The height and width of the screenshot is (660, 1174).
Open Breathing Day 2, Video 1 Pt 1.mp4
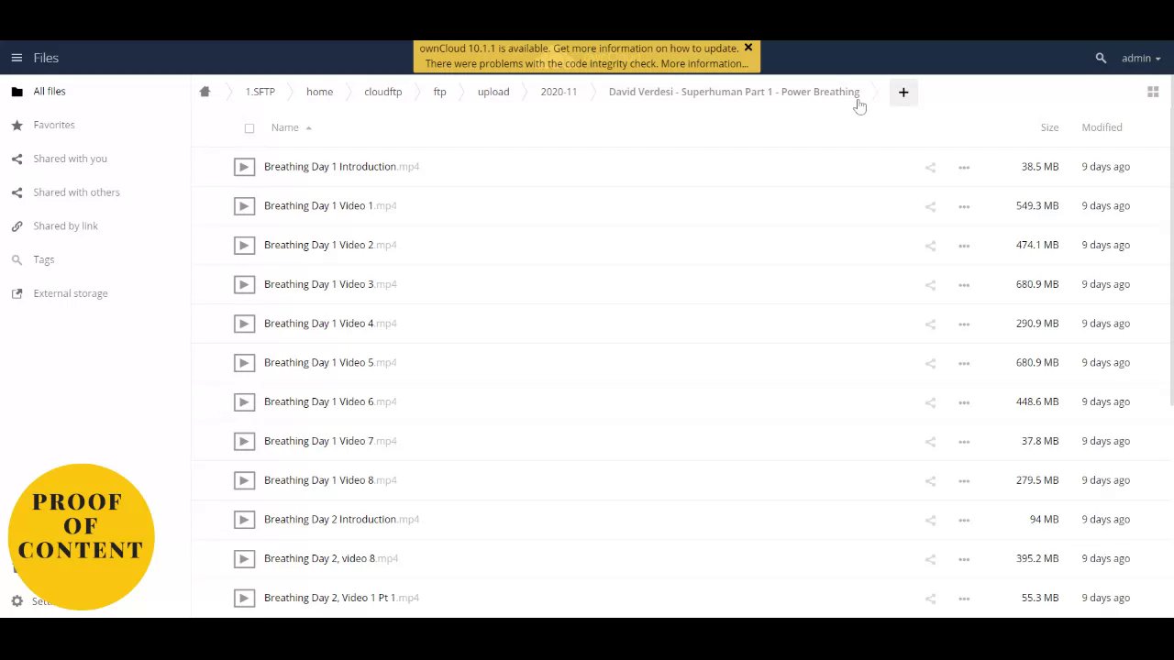341,598
